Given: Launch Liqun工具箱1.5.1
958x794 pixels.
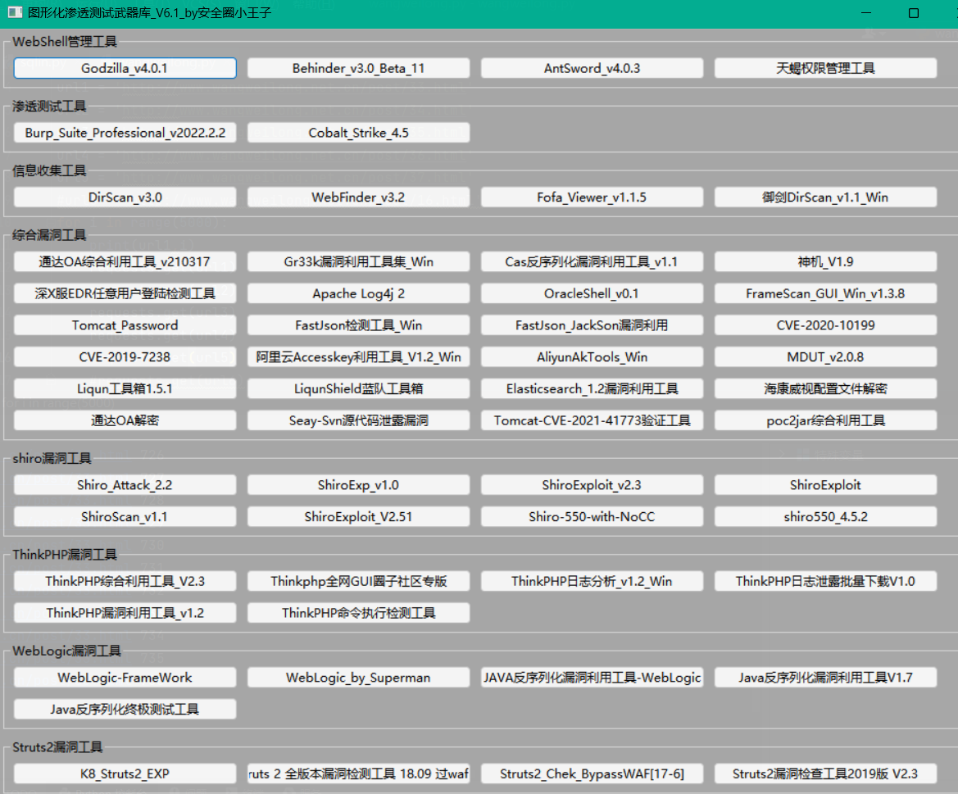Looking at the screenshot, I should click(125, 388).
